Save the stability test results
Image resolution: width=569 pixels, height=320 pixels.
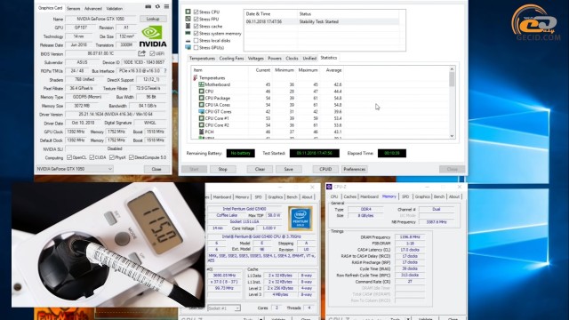tap(288, 169)
